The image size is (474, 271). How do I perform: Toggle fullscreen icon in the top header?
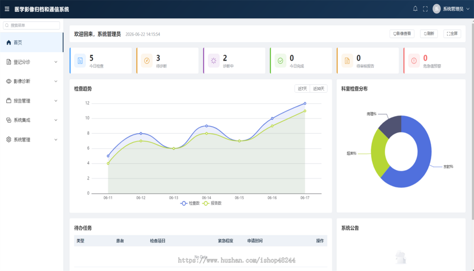click(425, 9)
